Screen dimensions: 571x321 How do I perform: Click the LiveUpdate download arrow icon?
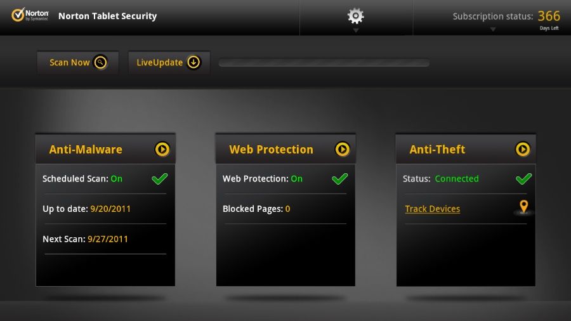point(194,62)
